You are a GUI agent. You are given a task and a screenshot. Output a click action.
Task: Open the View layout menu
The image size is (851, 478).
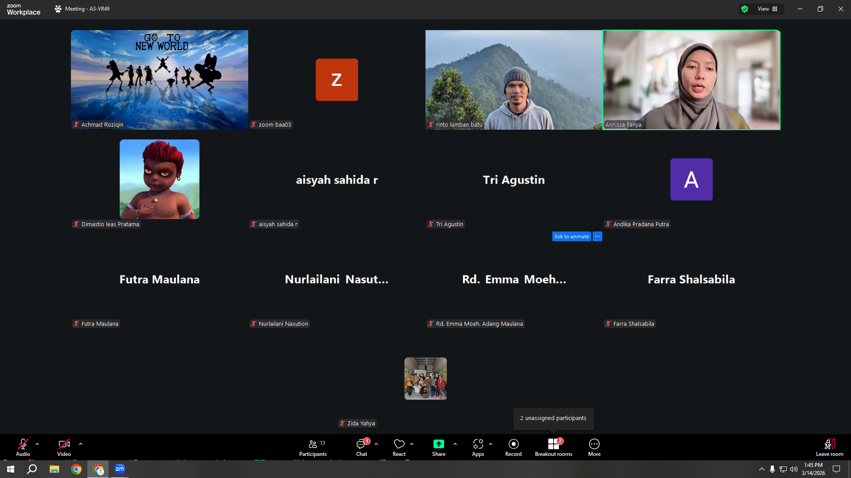point(768,9)
